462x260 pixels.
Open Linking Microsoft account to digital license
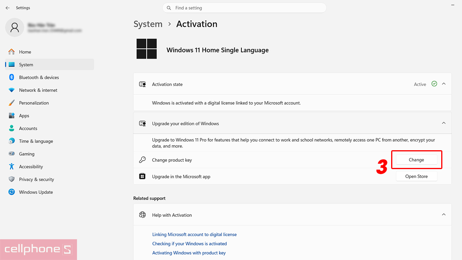[194, 234]
